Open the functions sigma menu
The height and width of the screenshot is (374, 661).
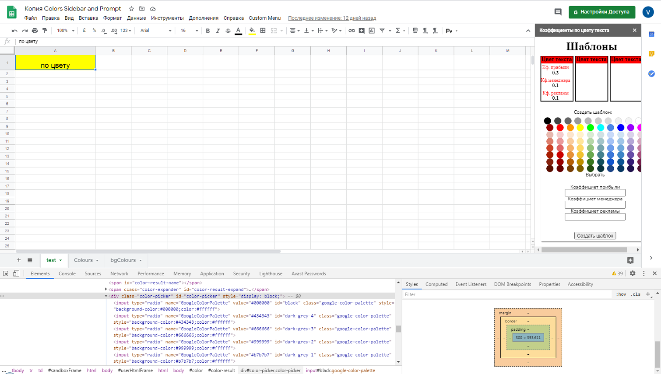tap(398, 31)
